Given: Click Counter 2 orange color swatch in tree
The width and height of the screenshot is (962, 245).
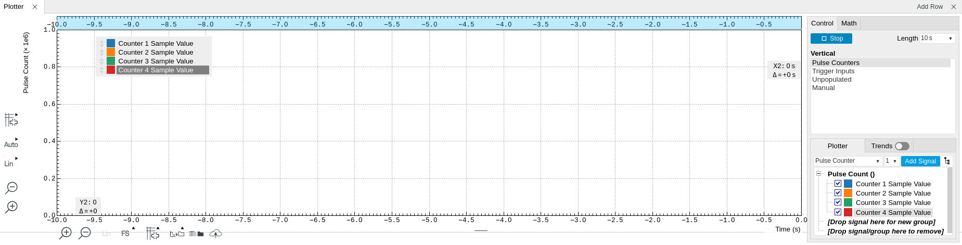Looking at the screenshot, I should pyautogui.click(x=848, y=193).
